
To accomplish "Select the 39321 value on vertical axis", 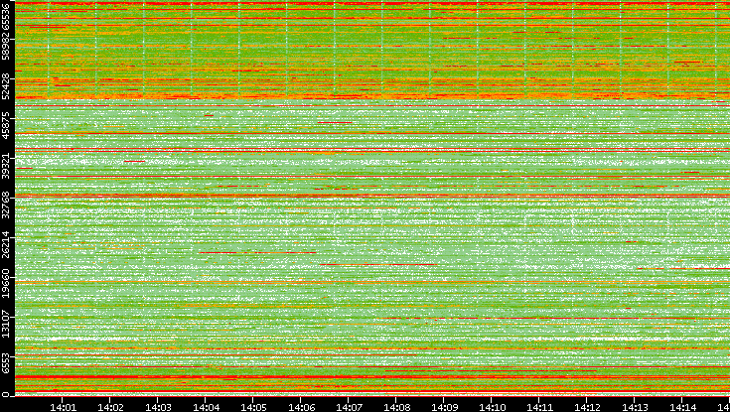I will (6, 165).
